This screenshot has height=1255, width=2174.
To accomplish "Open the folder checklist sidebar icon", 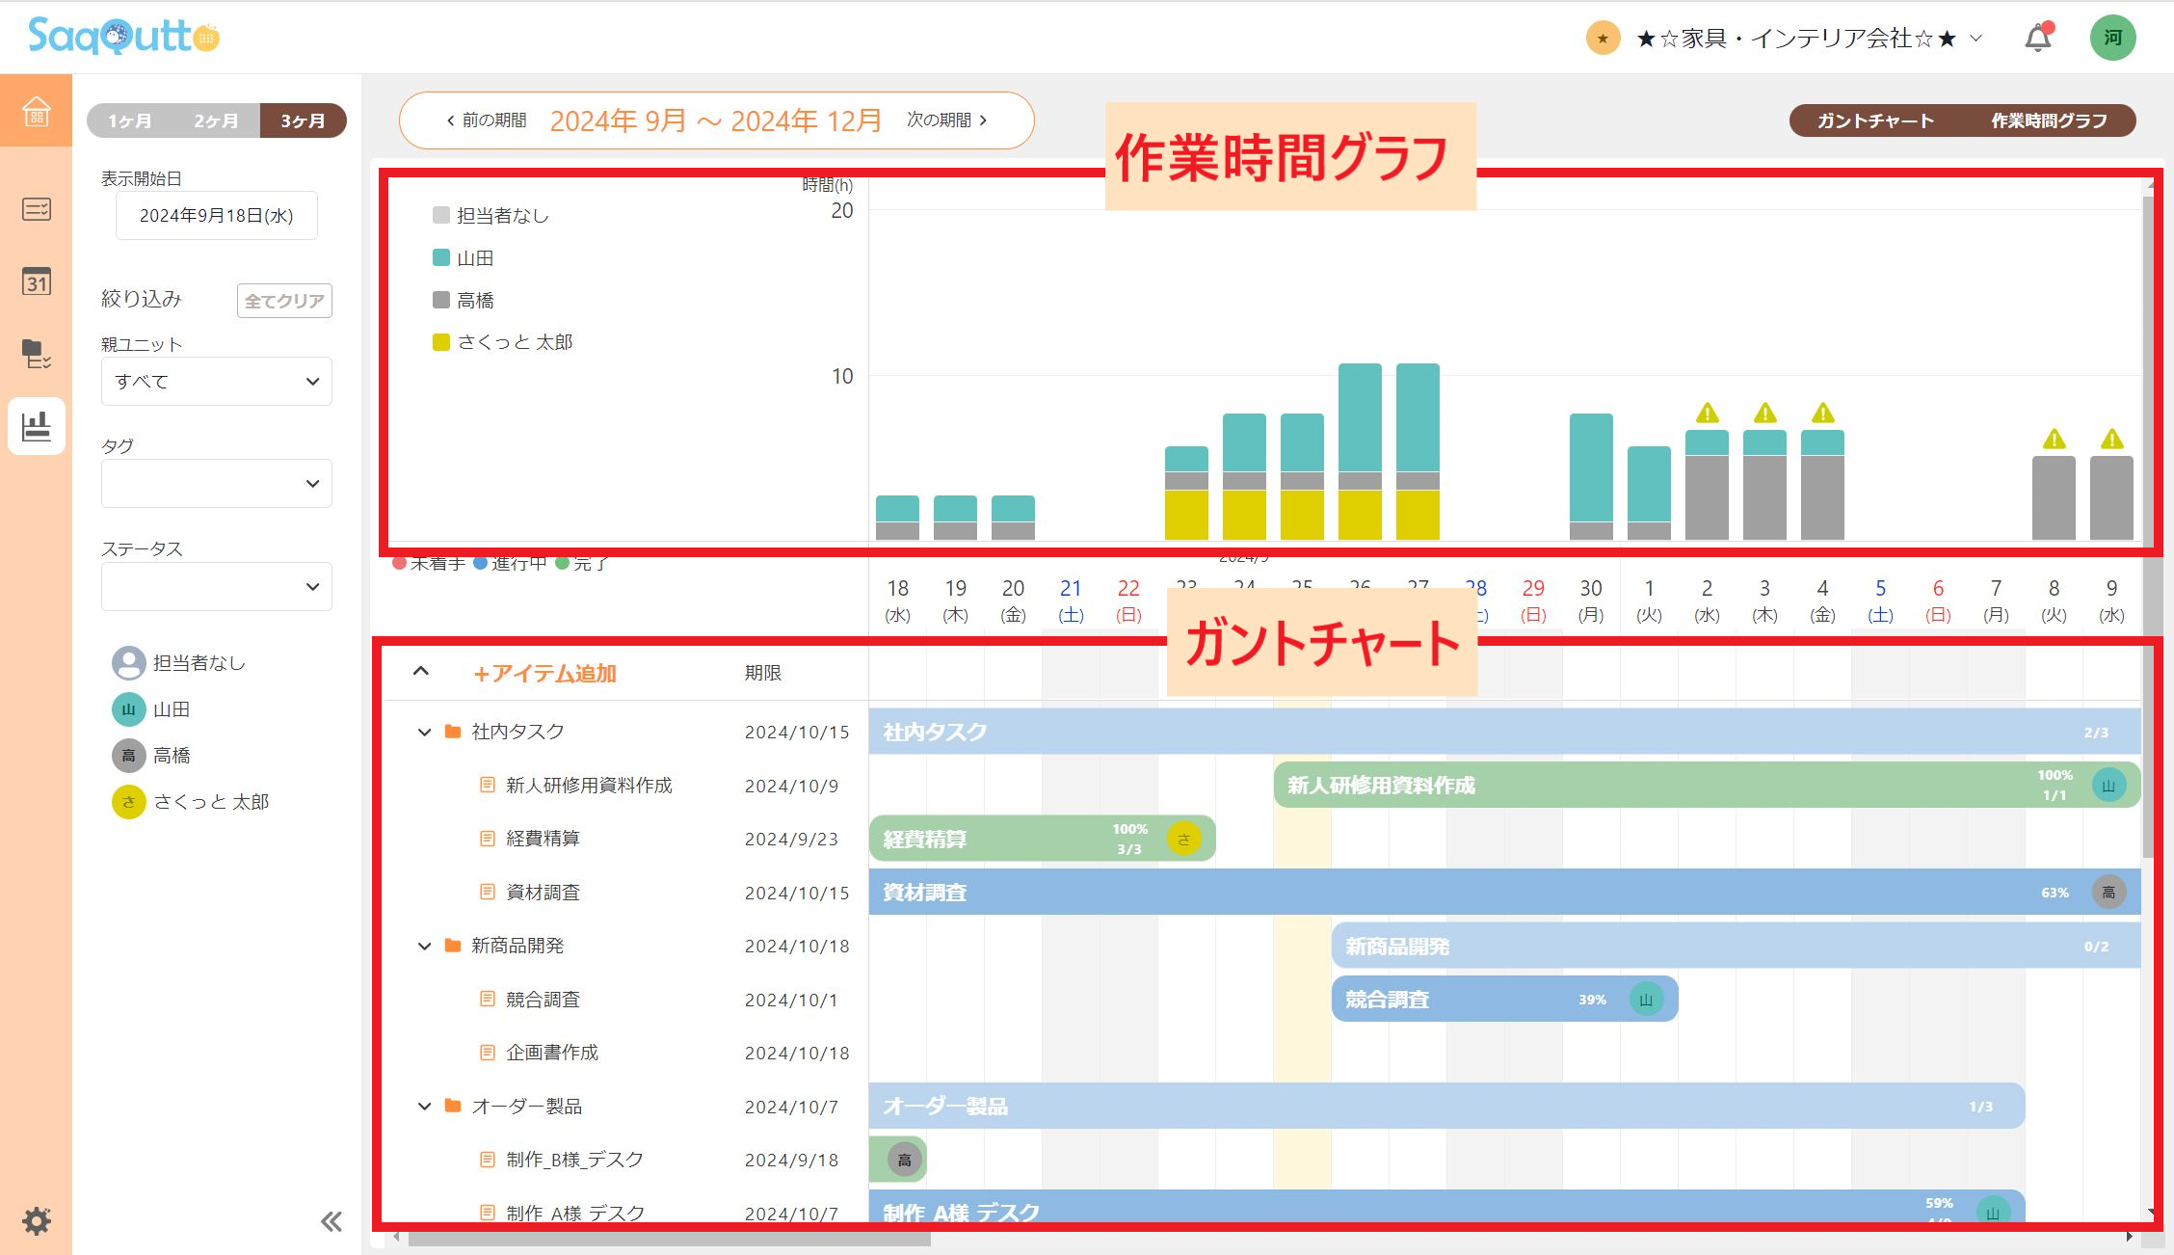I will 36,354.
